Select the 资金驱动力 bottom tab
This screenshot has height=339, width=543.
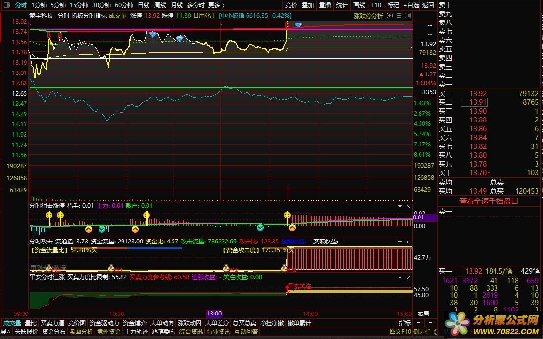pyautogui.click(x=104, y=323)
